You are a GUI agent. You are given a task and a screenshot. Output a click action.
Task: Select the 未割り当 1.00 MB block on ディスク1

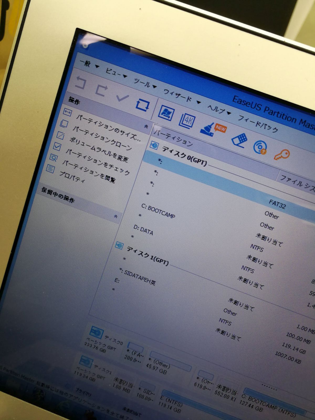coord(123,385)
